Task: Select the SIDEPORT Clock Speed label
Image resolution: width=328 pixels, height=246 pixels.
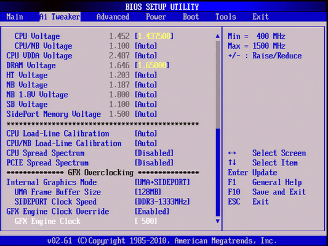Action: click(x=55, y=202)
